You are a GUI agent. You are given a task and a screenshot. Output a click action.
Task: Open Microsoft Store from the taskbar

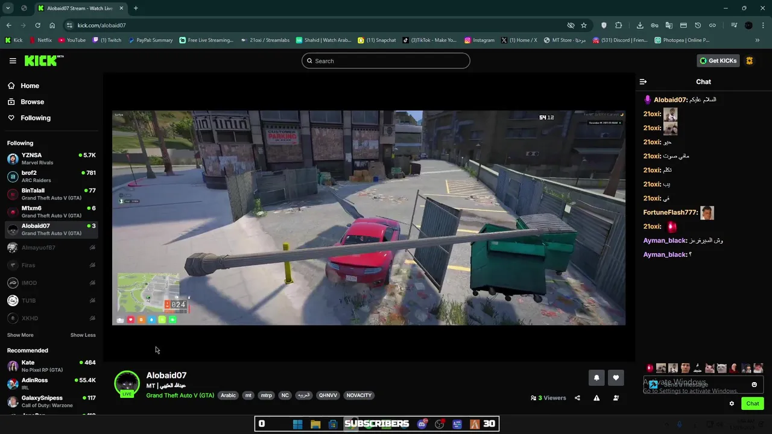pos(333,424)
